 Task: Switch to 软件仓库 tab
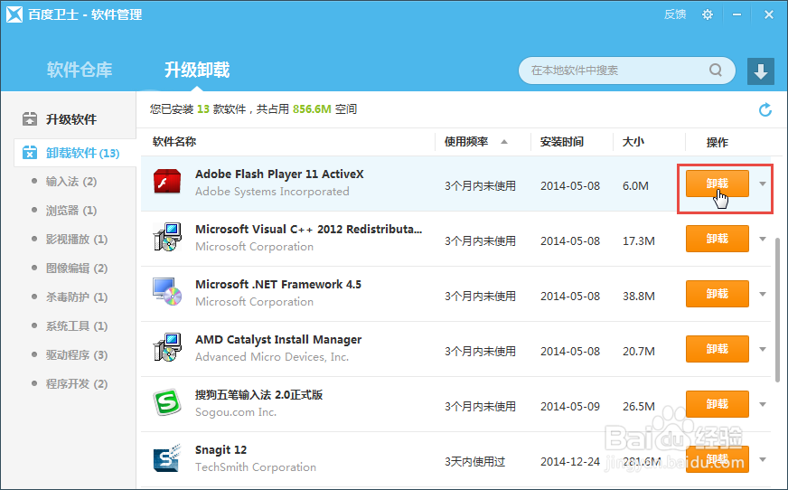point(80,70)
